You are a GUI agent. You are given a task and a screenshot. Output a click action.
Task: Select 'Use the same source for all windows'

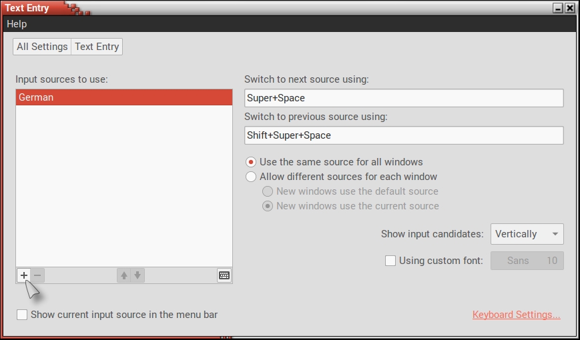[x=251, y=162]
